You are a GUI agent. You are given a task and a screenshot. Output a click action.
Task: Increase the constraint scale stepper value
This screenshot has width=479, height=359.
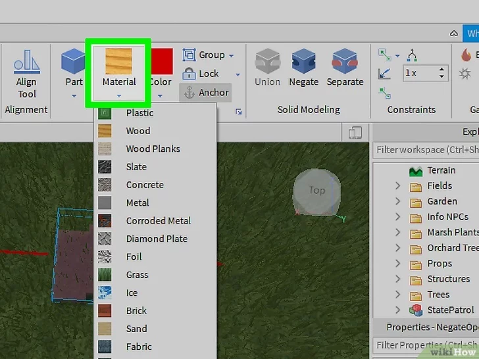click(441, 70)
